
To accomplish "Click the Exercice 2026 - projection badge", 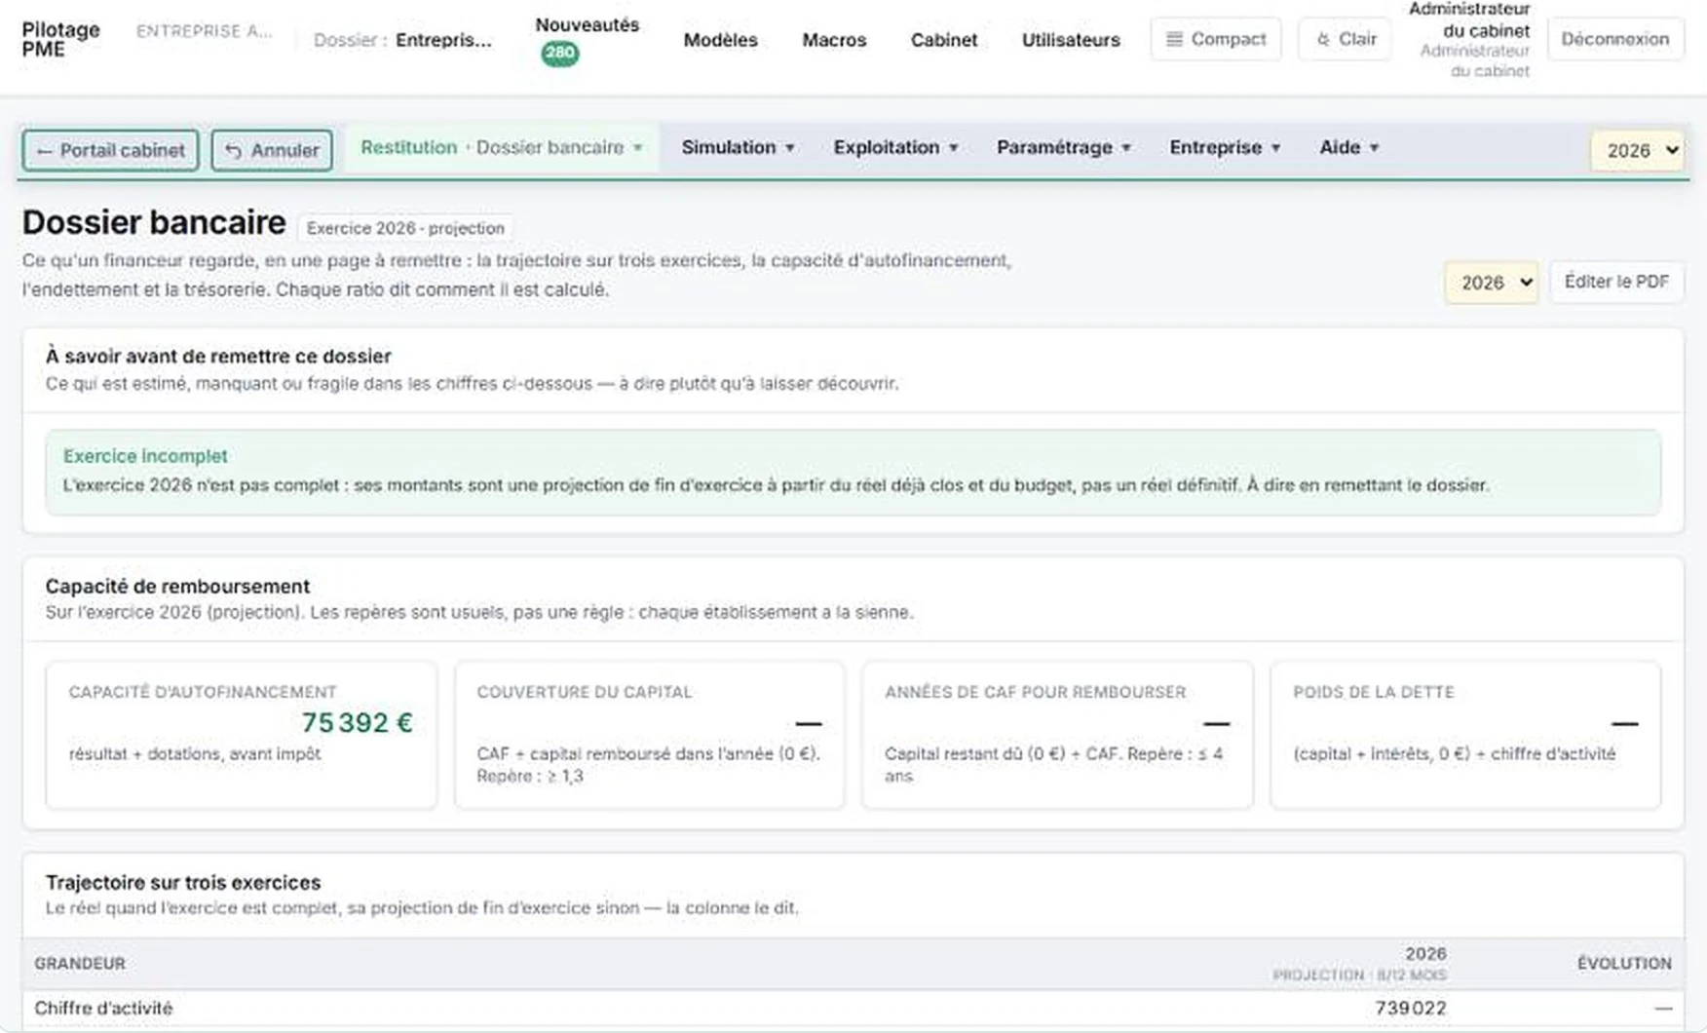I will pyautogui.click(x=405, y=228).
